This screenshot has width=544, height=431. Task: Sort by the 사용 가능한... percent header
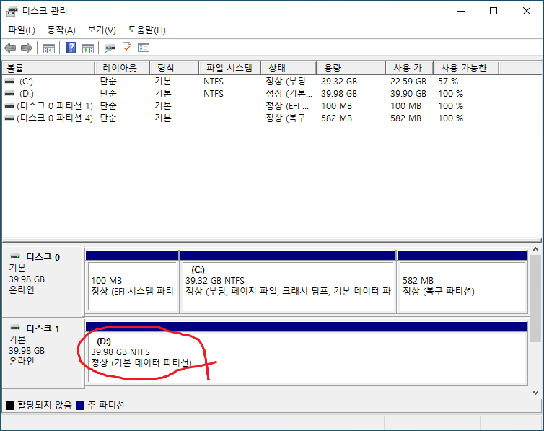pyautogui.click(x=467, y=68)
